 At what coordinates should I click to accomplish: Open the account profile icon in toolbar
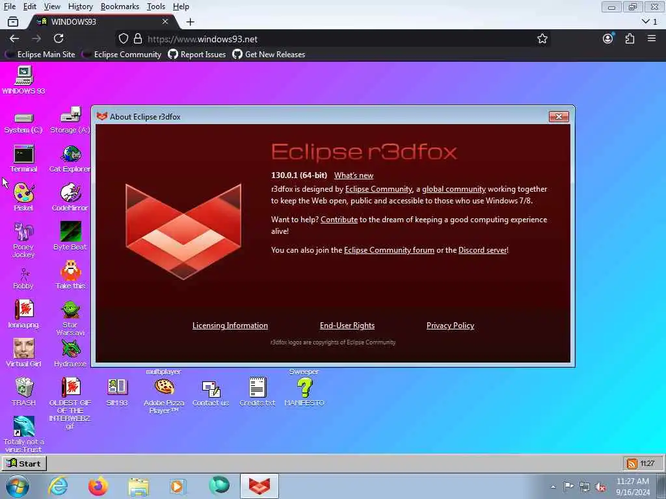click(x=608, y=38)
